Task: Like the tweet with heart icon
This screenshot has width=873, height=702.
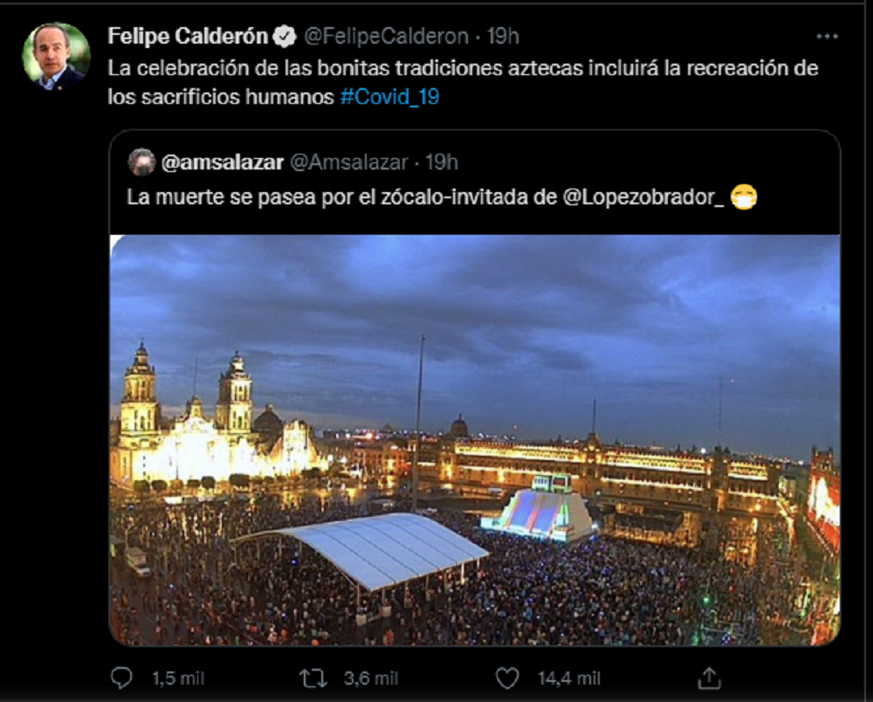Action: coord(507,678)
